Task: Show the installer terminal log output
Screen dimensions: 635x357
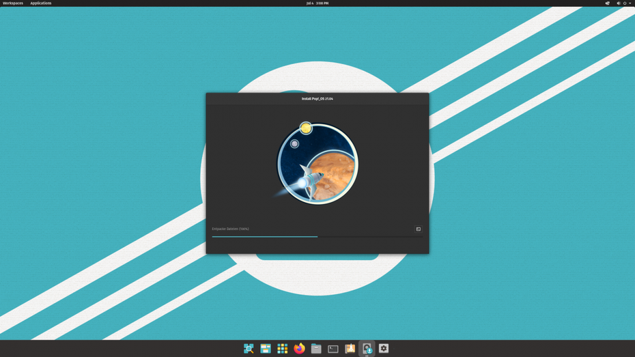Action: click(x=419, y=229)
